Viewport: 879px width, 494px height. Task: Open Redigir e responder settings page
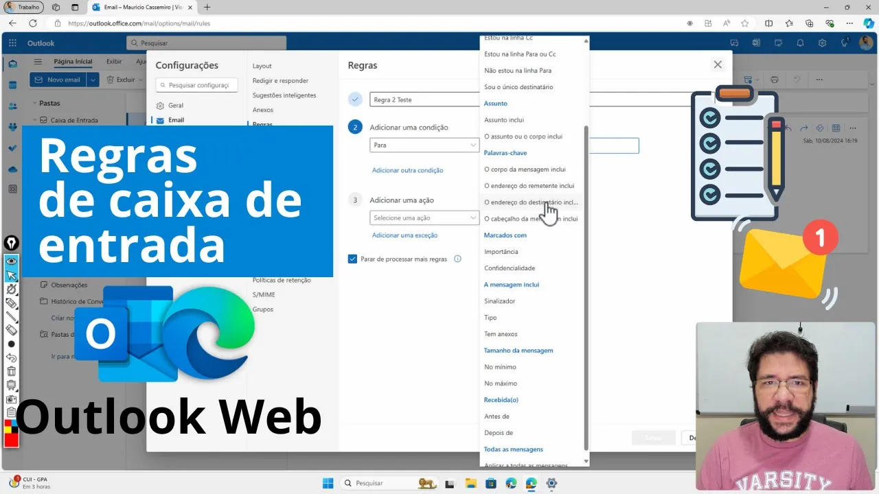[280, 81]
